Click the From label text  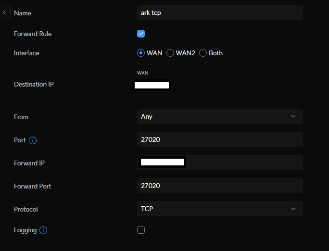[21, 117]
